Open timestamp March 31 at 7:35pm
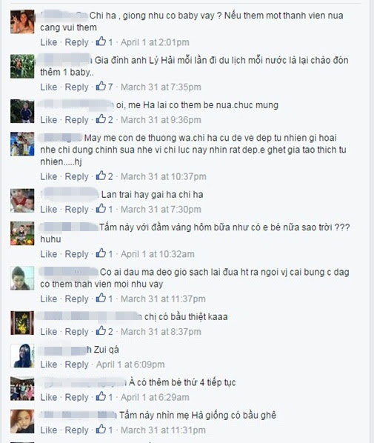Viewport: 374px width, 443px height. click(x=161, y=87)
